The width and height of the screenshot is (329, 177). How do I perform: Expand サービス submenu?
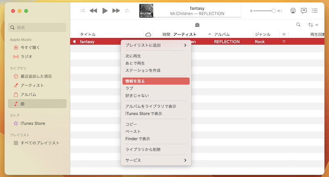156,160
